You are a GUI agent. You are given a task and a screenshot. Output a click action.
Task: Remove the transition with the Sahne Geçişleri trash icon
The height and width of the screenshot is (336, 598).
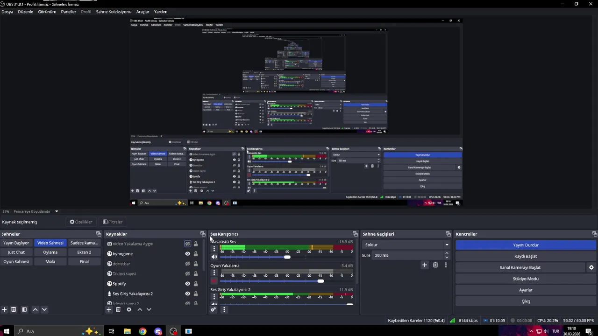(435, 265)
